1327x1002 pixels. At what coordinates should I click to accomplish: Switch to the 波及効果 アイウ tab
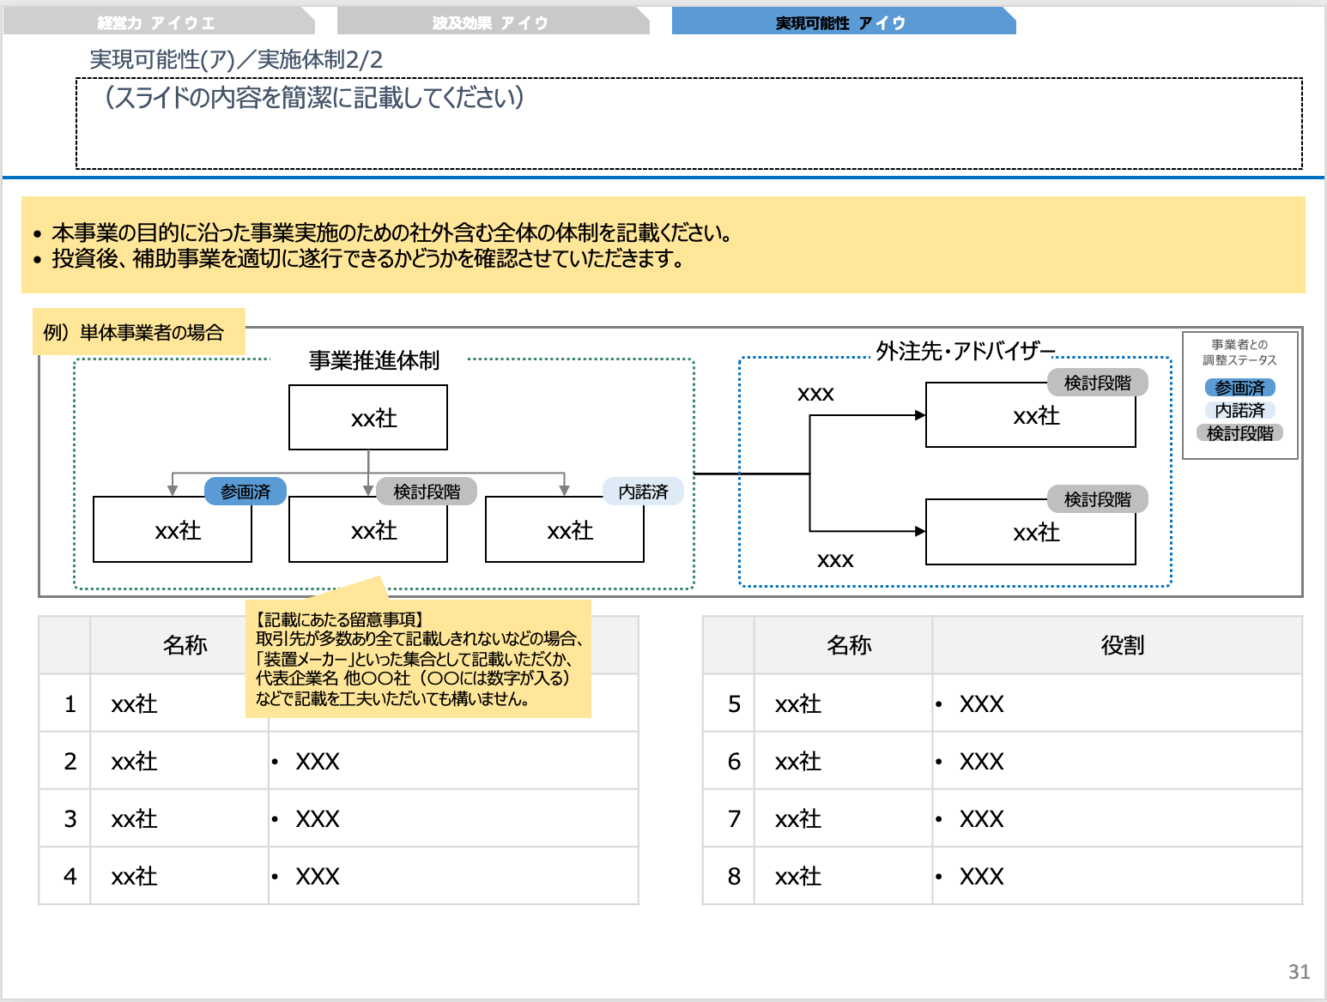[x=489, y=23]
